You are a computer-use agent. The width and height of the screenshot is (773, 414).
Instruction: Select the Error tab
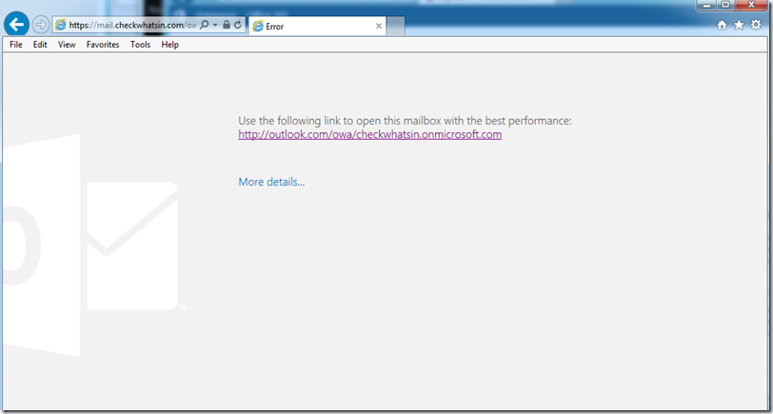pyautogui.click(x=317, y=26)
